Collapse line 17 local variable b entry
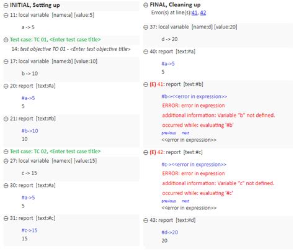Image resolution: width=294 pixels, height=251 pixels. 6,62
